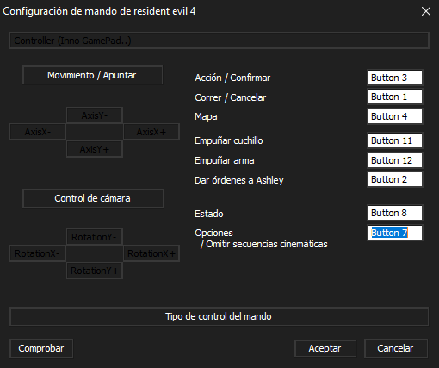Click the Control de cámara button
Image resolution: width=439 pixels, height=368 pixels.
point(93,198)
